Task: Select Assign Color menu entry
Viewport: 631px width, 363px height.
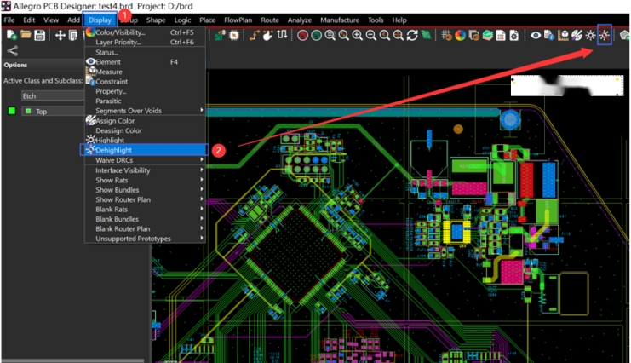Action: [115, 121]
